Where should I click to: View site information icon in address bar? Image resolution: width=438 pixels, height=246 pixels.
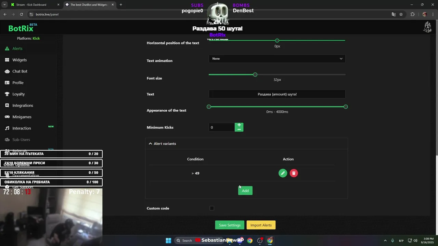tap(31, 14)
